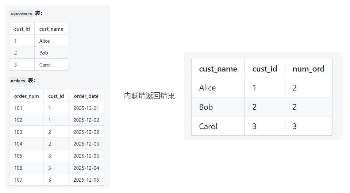Click cust_id header in customers table
This screenshot has width=350, height=193.
[x=22, y=29]
